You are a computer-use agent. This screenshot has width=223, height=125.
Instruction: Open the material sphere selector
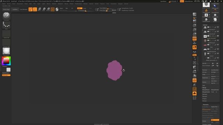pos(6,51)
